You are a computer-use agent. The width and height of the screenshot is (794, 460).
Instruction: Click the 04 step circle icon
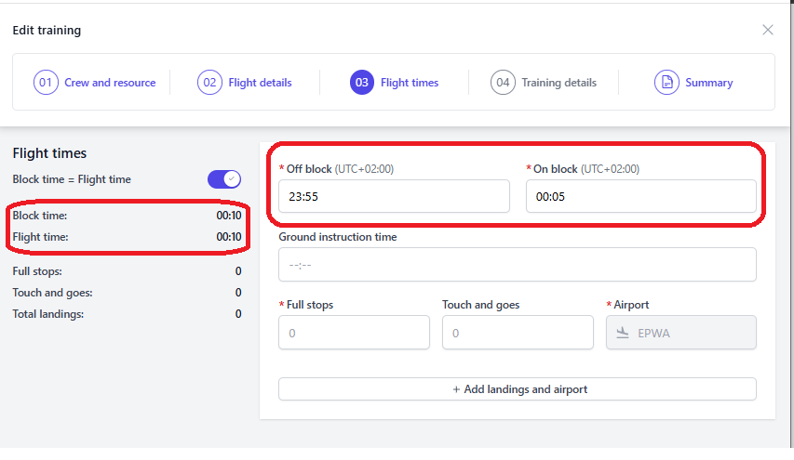click(503, 83)
